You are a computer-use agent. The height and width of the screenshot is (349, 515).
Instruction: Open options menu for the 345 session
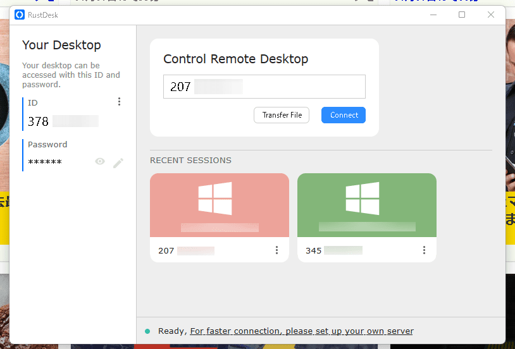pyautogui.click(x=424, y=250)
